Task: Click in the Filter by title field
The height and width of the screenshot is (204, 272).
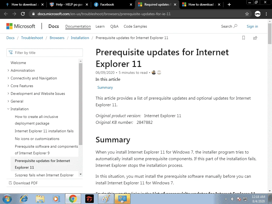Action: point(45,53)
